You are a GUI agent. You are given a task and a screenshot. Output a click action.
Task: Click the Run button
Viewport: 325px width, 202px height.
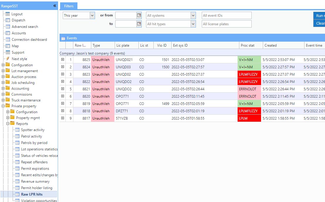pos(319,16)
